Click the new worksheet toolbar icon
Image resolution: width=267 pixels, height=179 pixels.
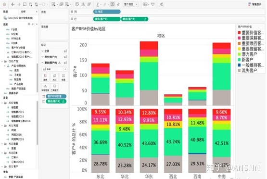(53, 4)
